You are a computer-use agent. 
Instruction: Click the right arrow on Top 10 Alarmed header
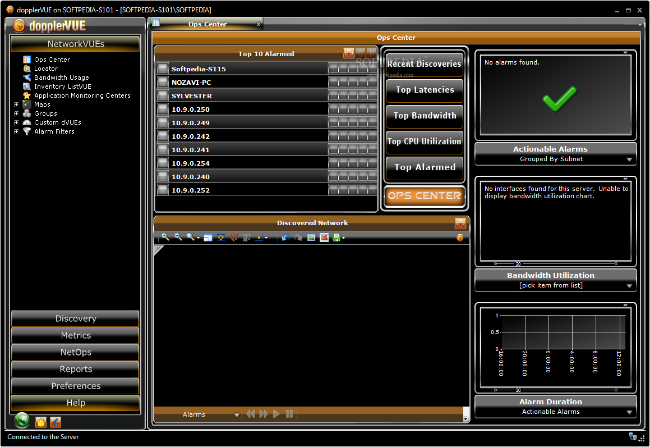[371, 53]
